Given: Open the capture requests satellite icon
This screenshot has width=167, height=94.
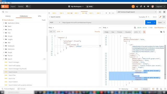Looking at the screenshot, I should (x=137, y=7).
